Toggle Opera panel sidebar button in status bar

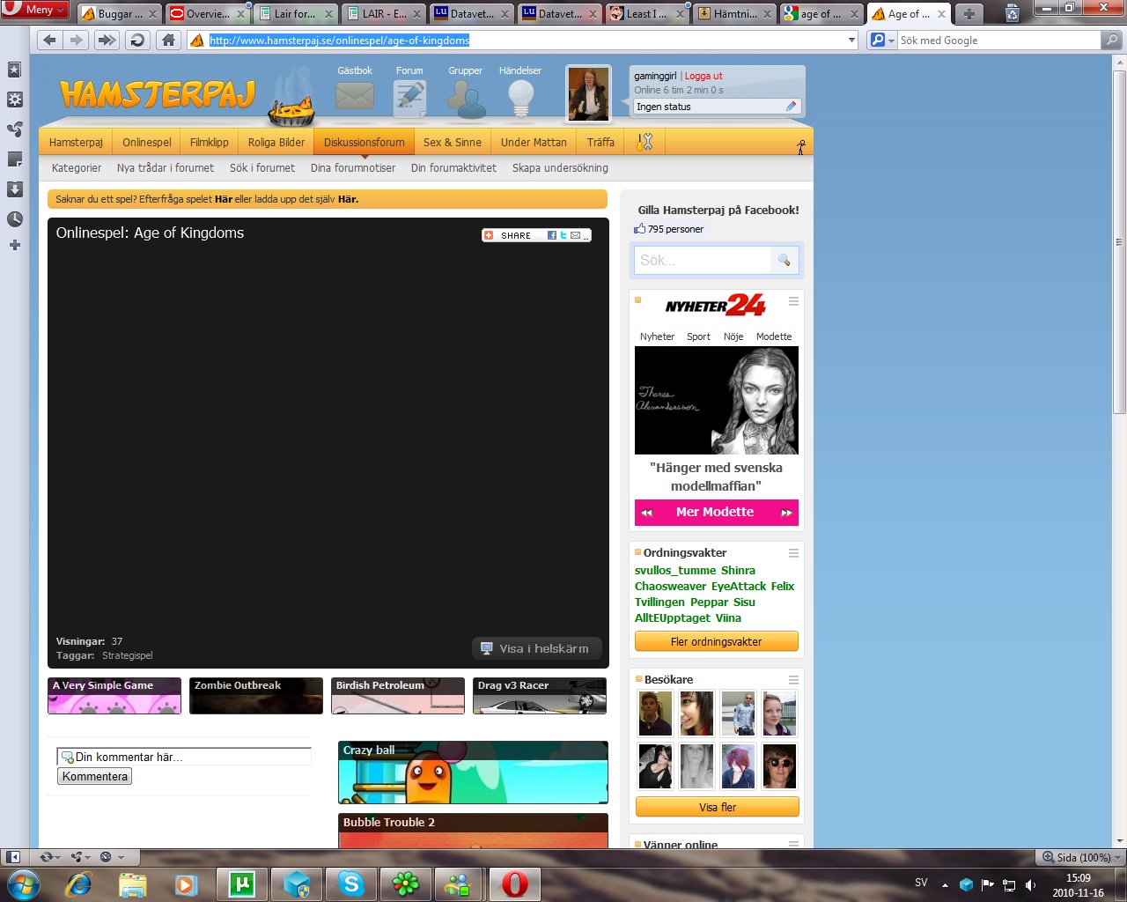point(13,857)
